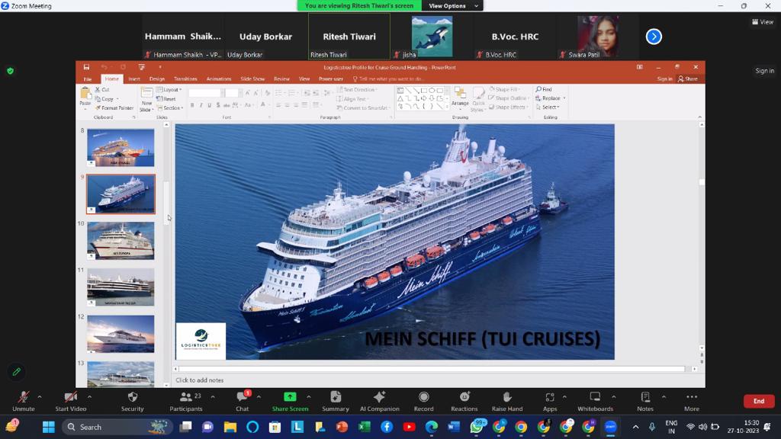This screenshot has width=781, height=439.
Task: Click the taskbar Search box
Action: tap(117, 427)
